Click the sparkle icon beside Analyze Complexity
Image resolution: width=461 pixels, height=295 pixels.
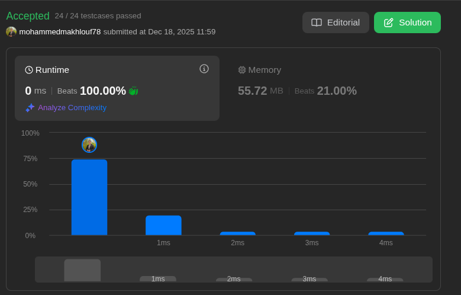click(x=30, y=108)
